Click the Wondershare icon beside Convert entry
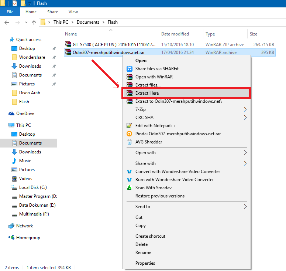Viewport: 286px width, 271px height. (x=129, y=172)
